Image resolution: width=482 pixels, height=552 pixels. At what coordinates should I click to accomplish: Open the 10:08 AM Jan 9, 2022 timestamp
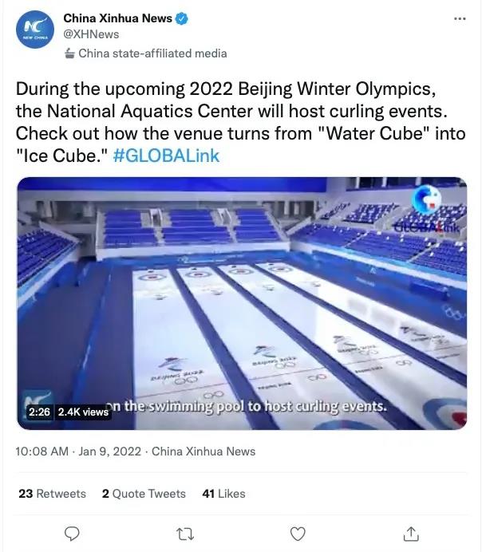point(78,451)
